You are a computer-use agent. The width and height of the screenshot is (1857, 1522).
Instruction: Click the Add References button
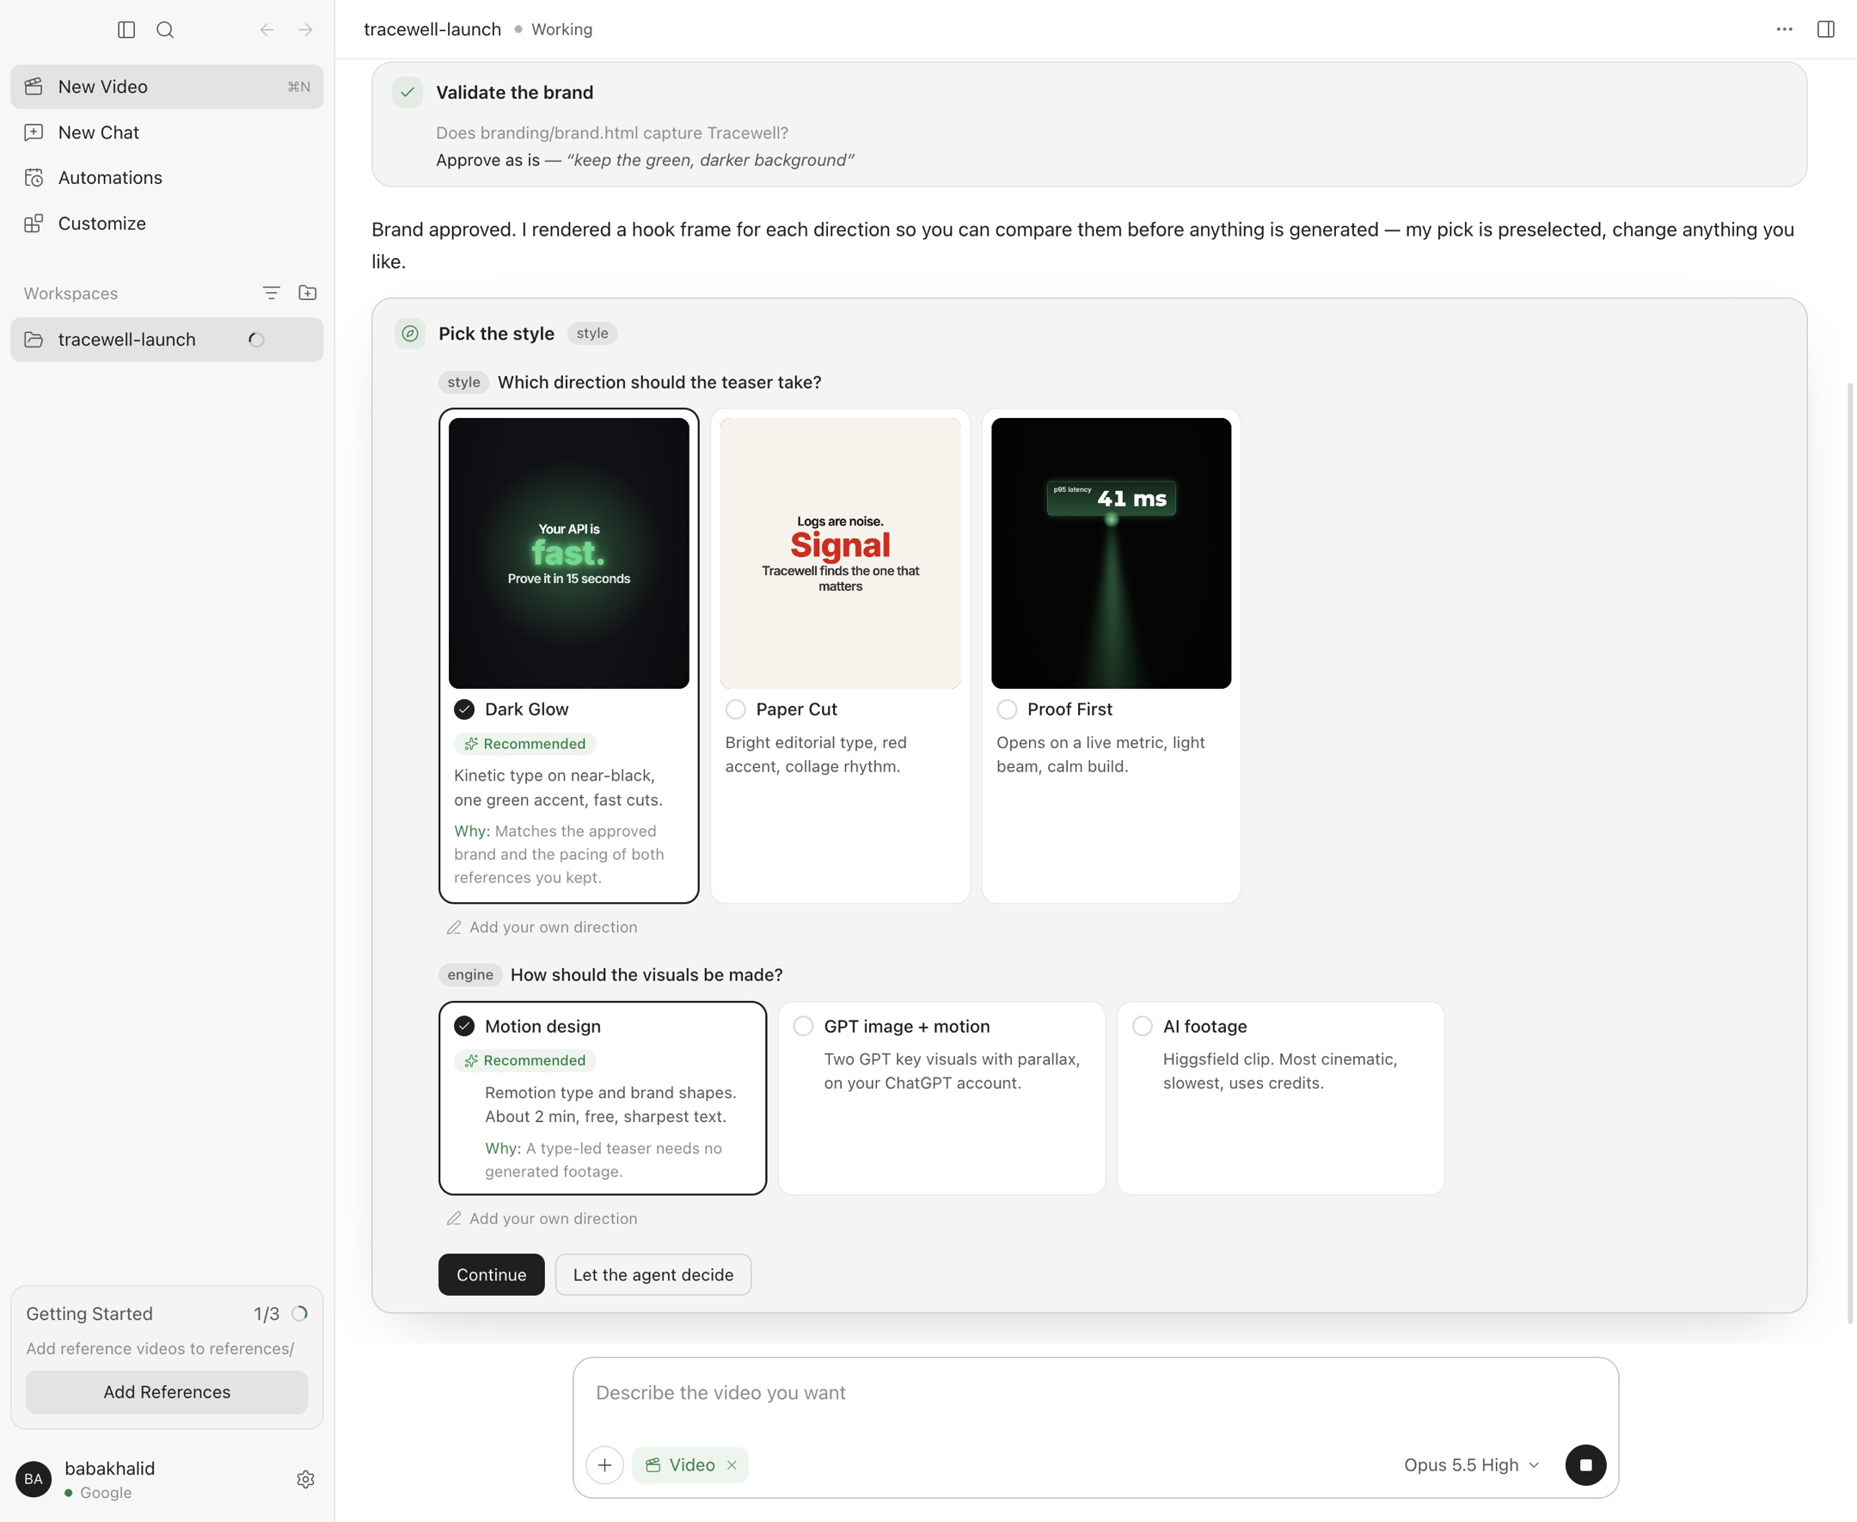(167, 1392)
